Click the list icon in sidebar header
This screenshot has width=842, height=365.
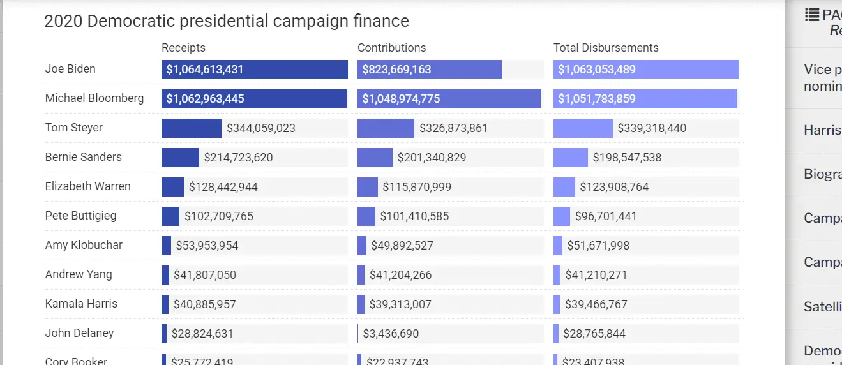[812, 15]
